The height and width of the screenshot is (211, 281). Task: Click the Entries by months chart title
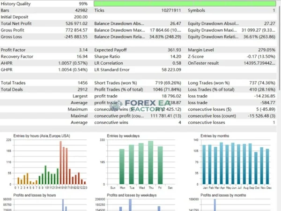tap(214, 136)
